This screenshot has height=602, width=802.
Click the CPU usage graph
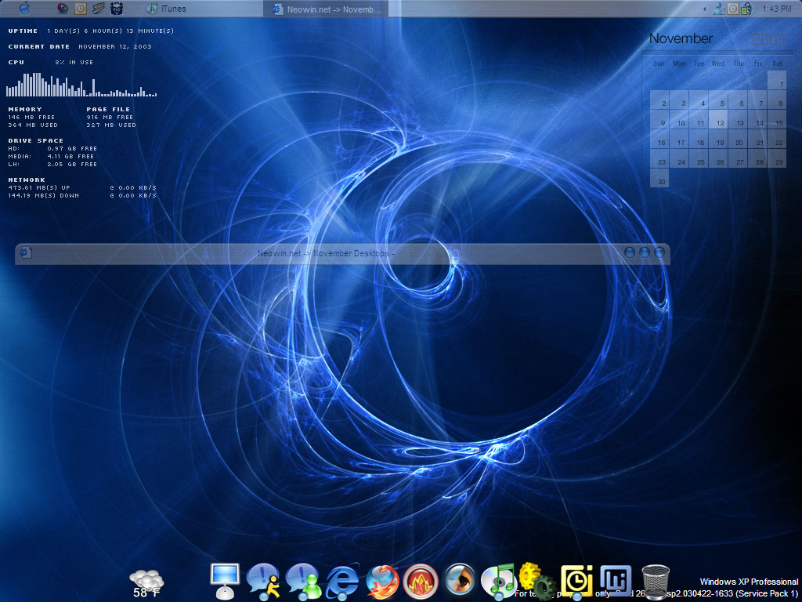[81, 85]
